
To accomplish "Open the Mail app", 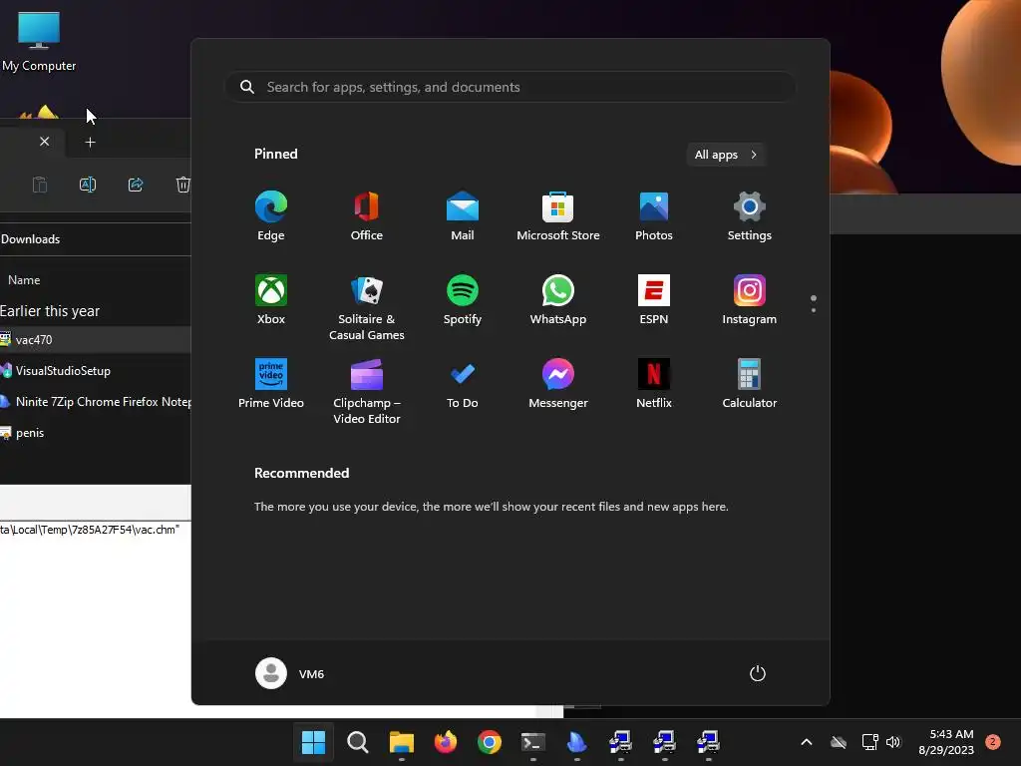I will pyautogui.click(x=463, y=216).
